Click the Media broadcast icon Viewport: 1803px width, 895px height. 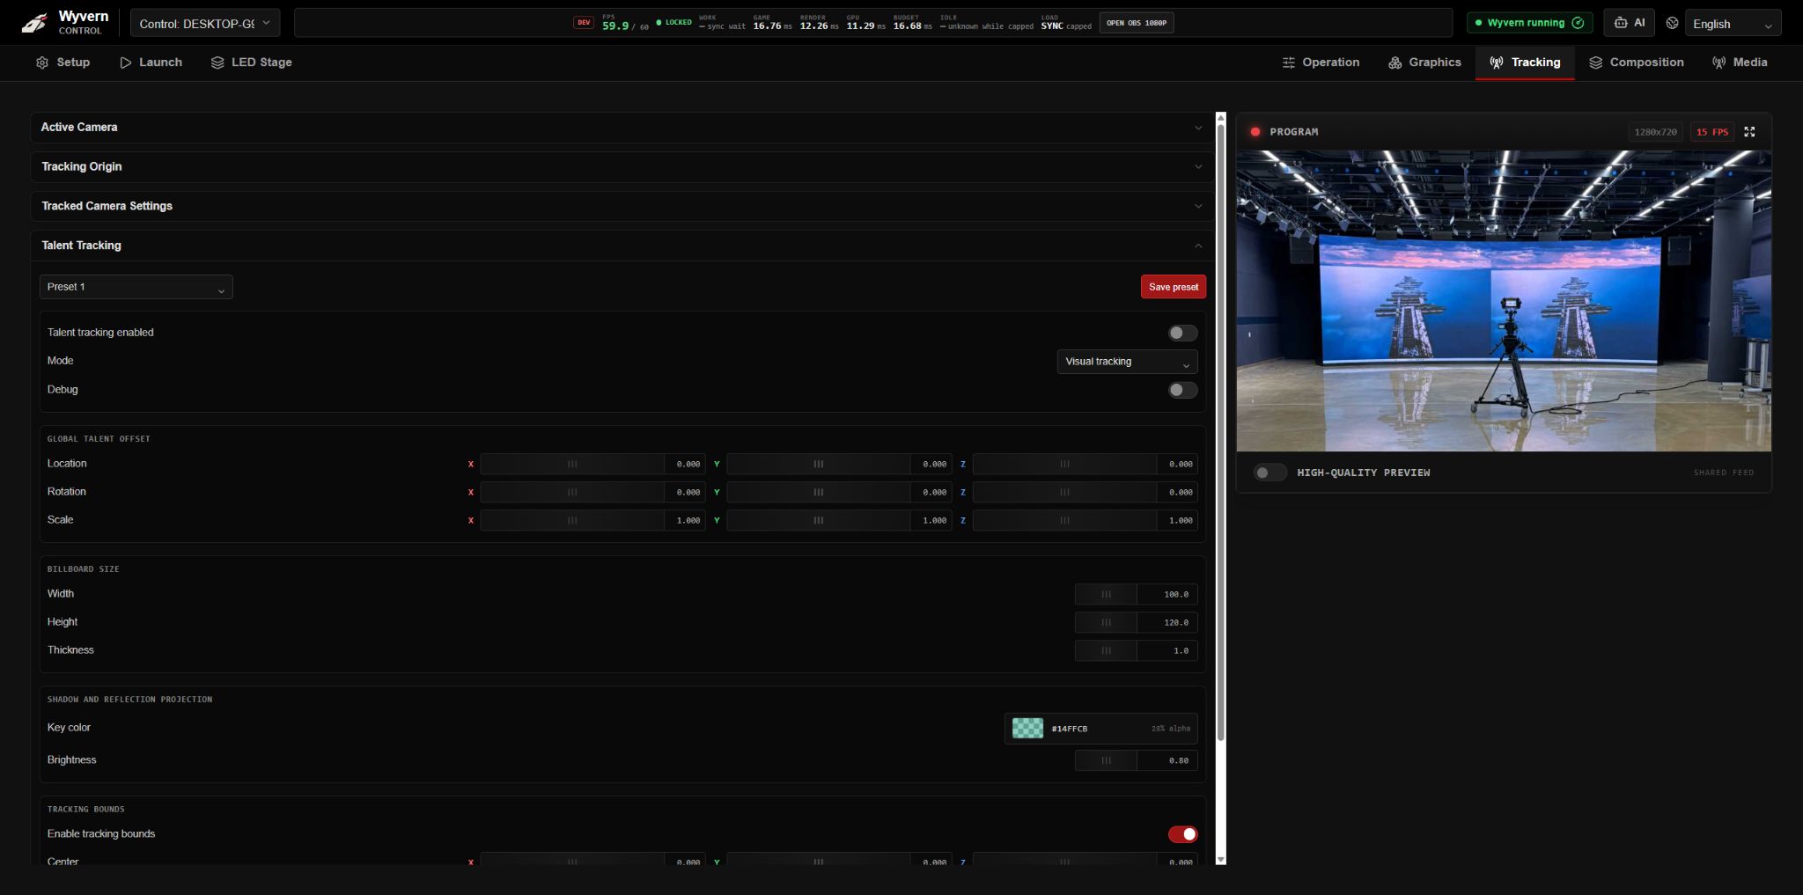pos(1718,62)
